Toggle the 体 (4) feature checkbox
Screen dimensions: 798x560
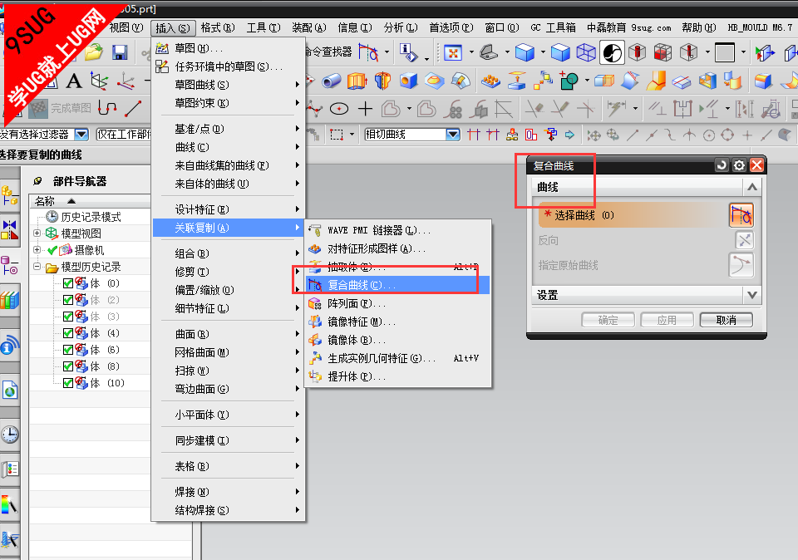coord(68,333)
